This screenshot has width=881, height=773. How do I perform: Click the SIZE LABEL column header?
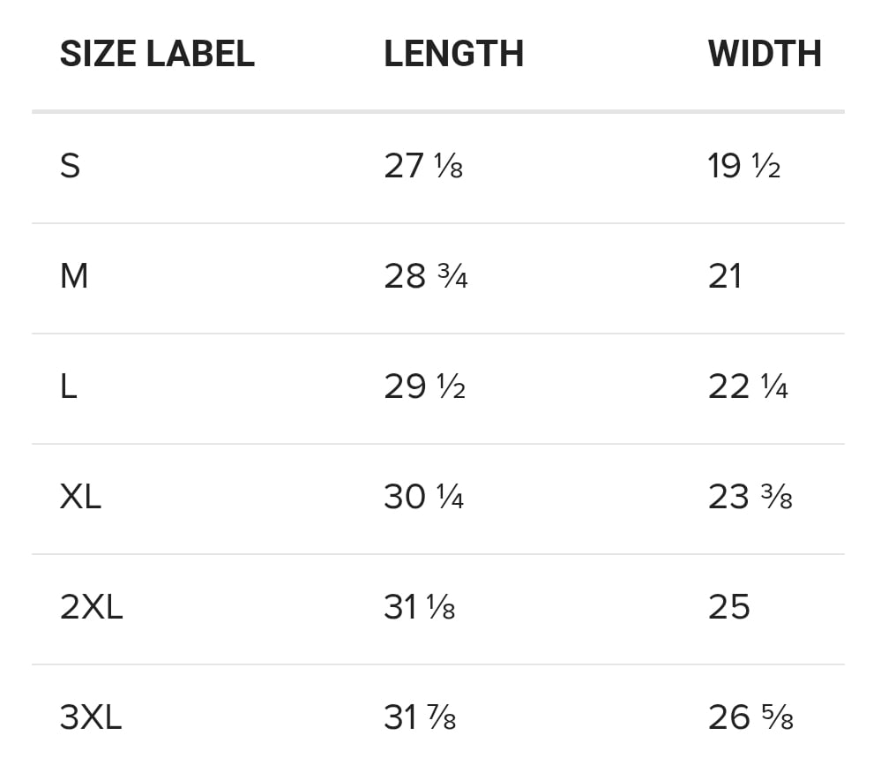[x=157, y=54]
